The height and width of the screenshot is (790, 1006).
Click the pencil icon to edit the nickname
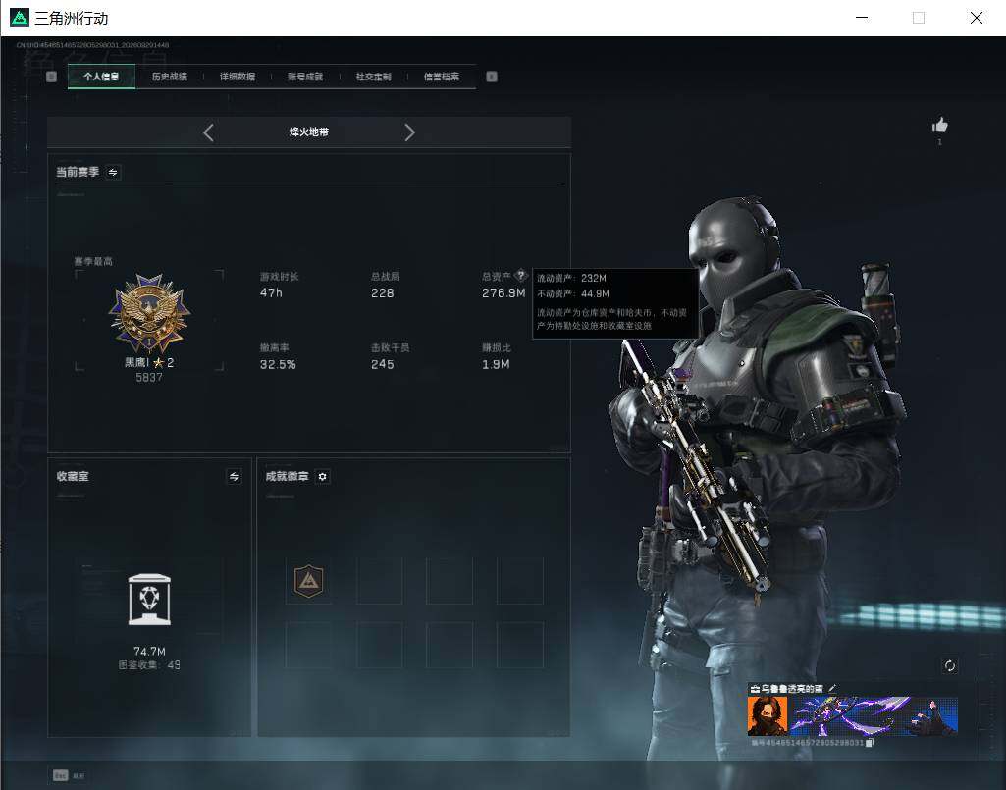pyautogui.click(x=833, y=688)
